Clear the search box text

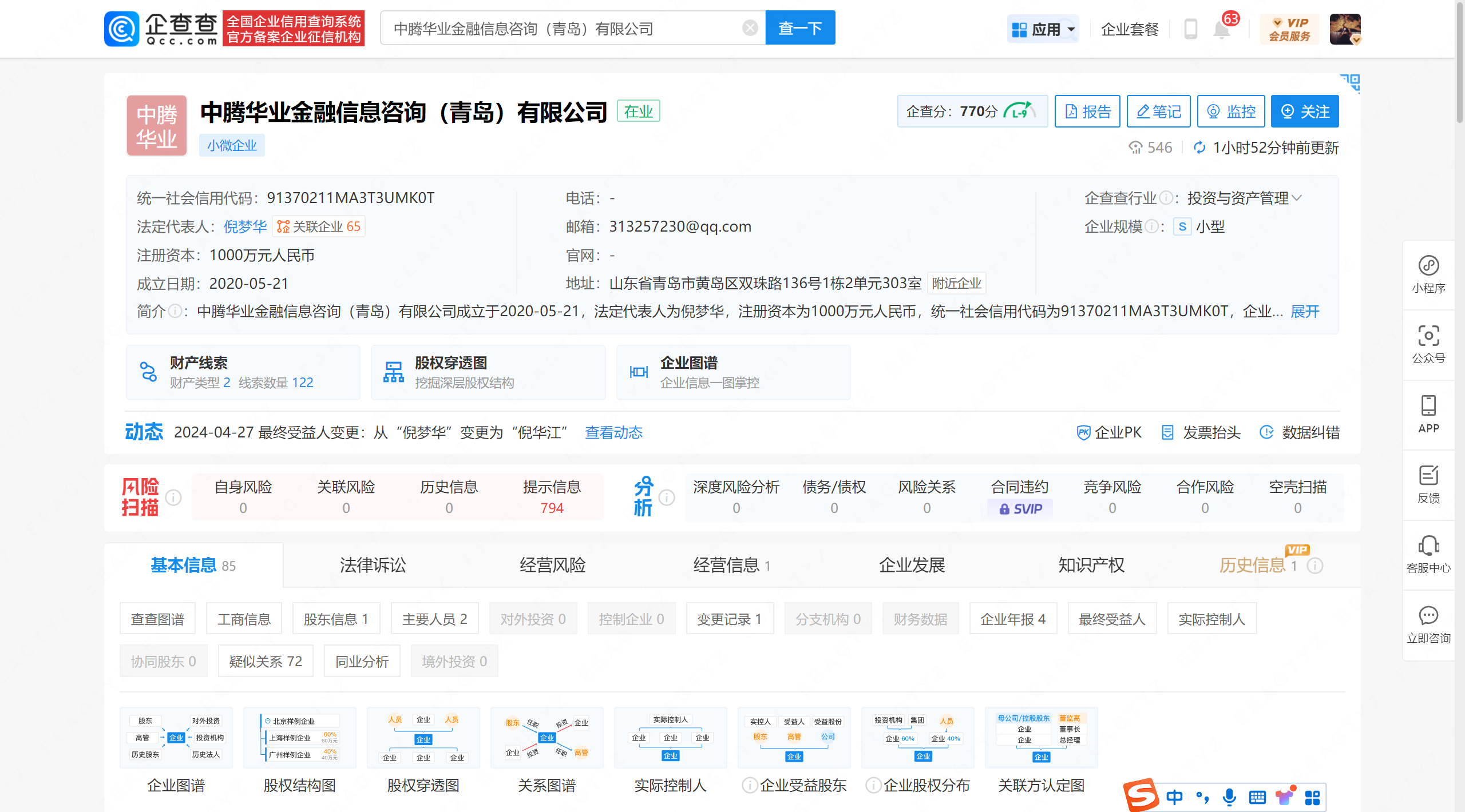(x=750, y=28)
